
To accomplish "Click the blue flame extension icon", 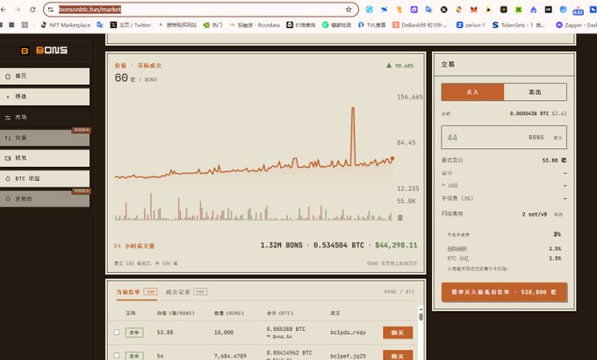I will 534,10.
